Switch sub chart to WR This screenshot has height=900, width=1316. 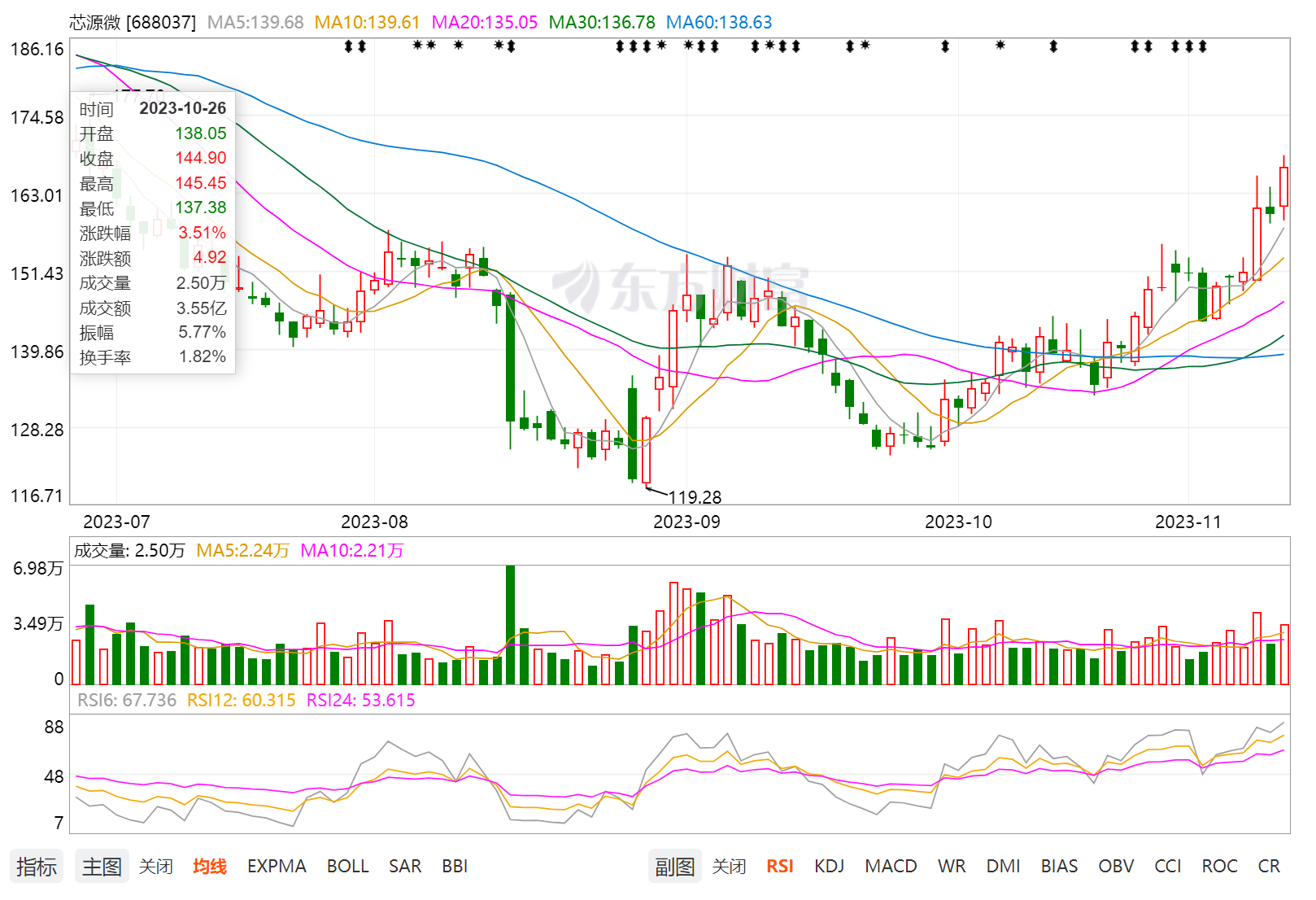pos(952,867)
